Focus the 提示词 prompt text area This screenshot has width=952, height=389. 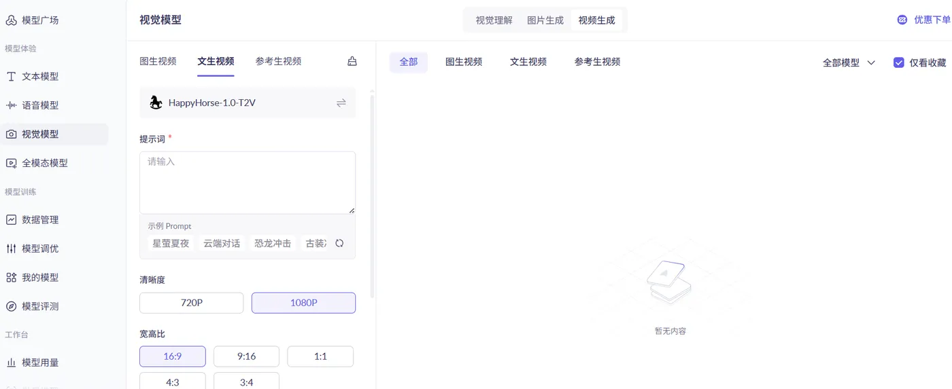coord(248,183)
